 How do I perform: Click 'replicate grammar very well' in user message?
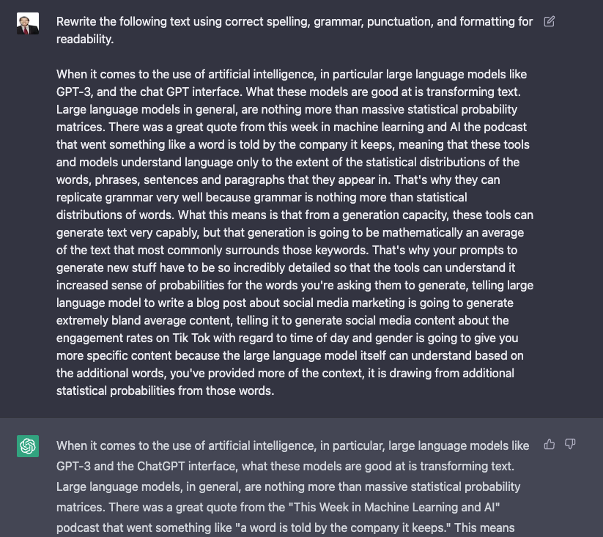pyautogui.click(x=129, y=198)
